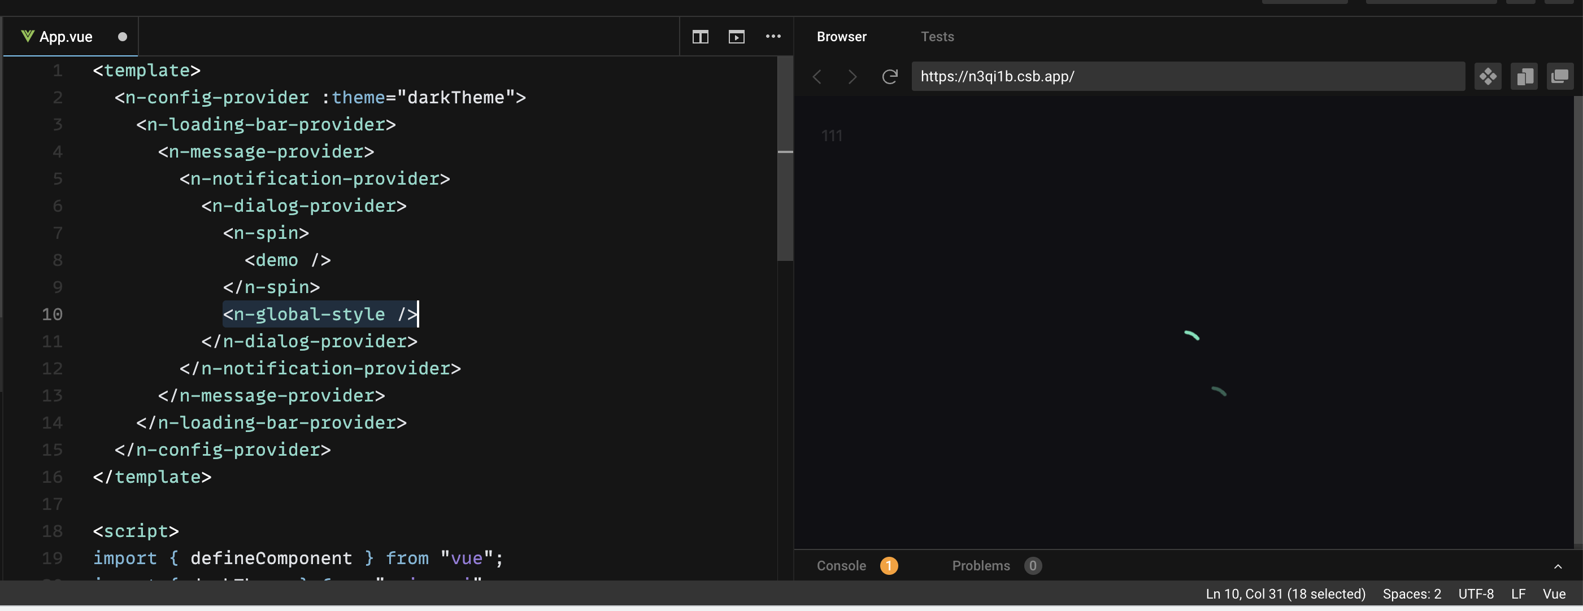Image resolution: width=1583 pixels, height=611 pixels.
Task: Navigate forward in the browser preview
Action: [853, 76]
